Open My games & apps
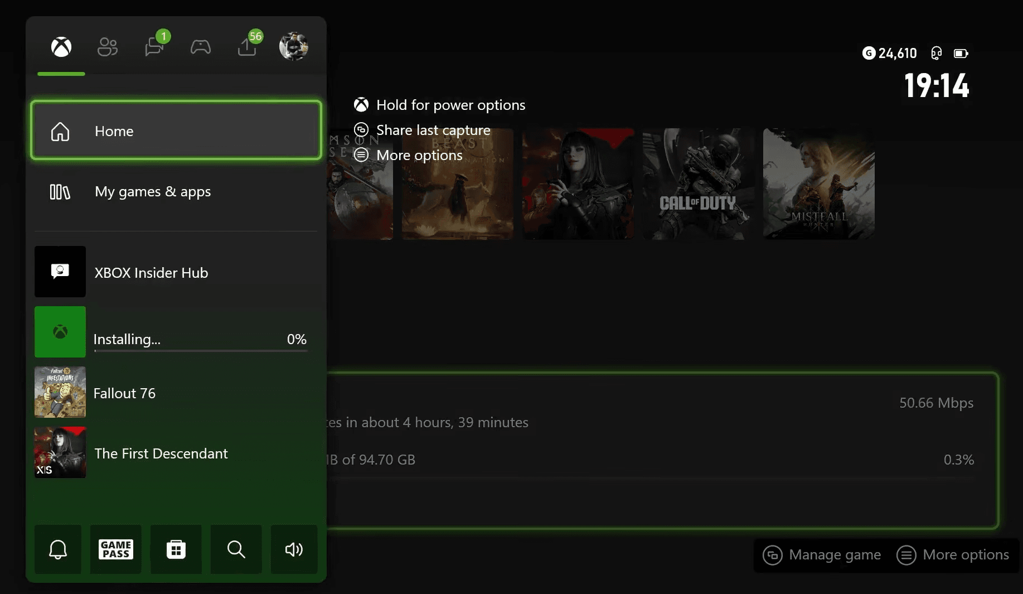Image resolution: width=1023 pixels, height=594 pixels. click(176, 191)
